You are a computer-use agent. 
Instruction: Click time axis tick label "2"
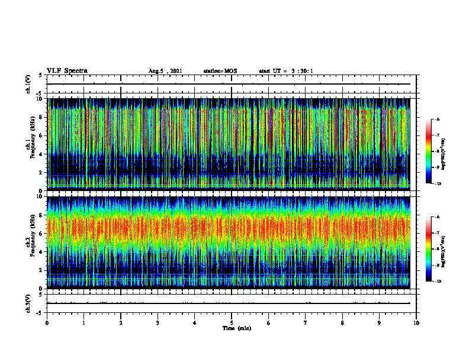[121, 323]
